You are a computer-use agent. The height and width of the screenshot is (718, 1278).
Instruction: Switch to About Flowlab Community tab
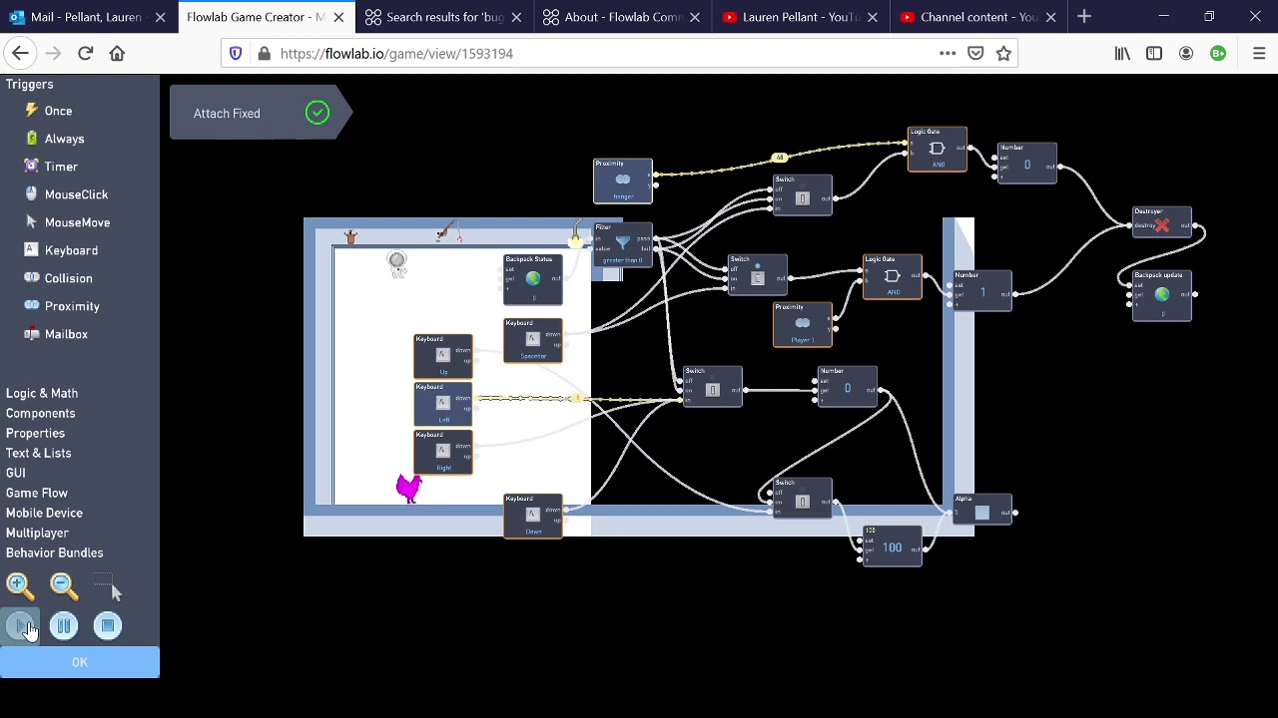click(623, 17)
